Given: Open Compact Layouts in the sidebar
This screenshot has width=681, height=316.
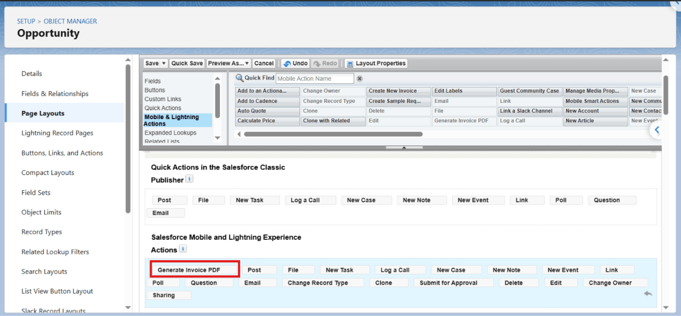Looking at the screenshot, I should coord(48,173).
